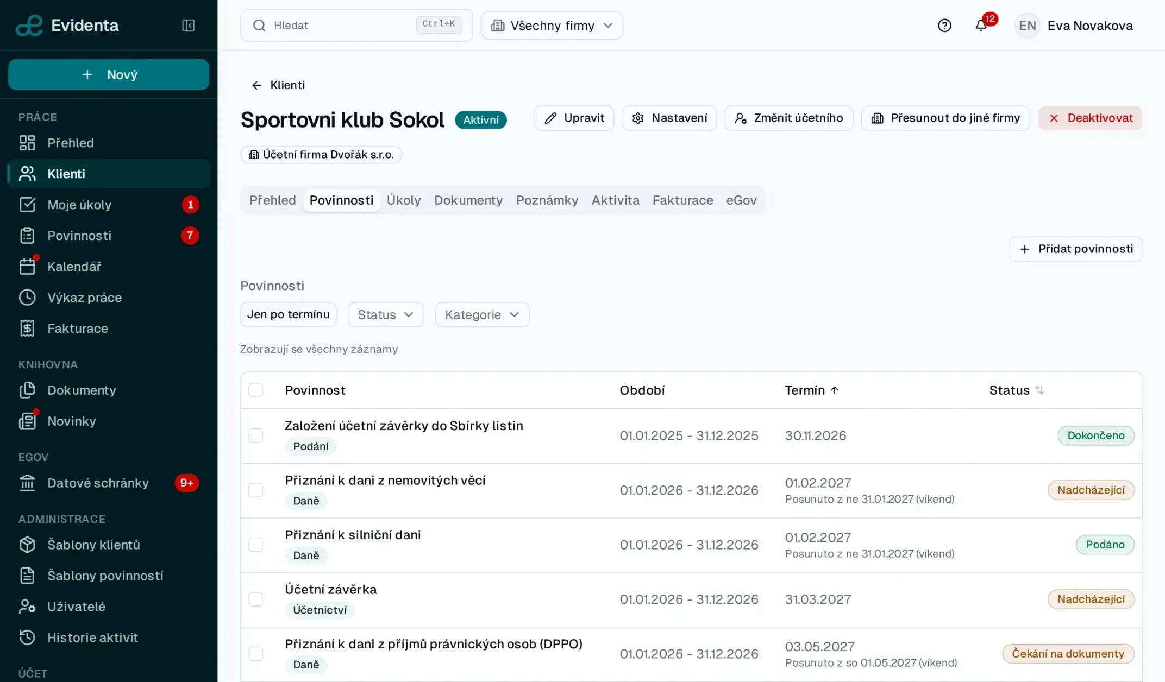Focus the Hledat search field

click(356, 26)
